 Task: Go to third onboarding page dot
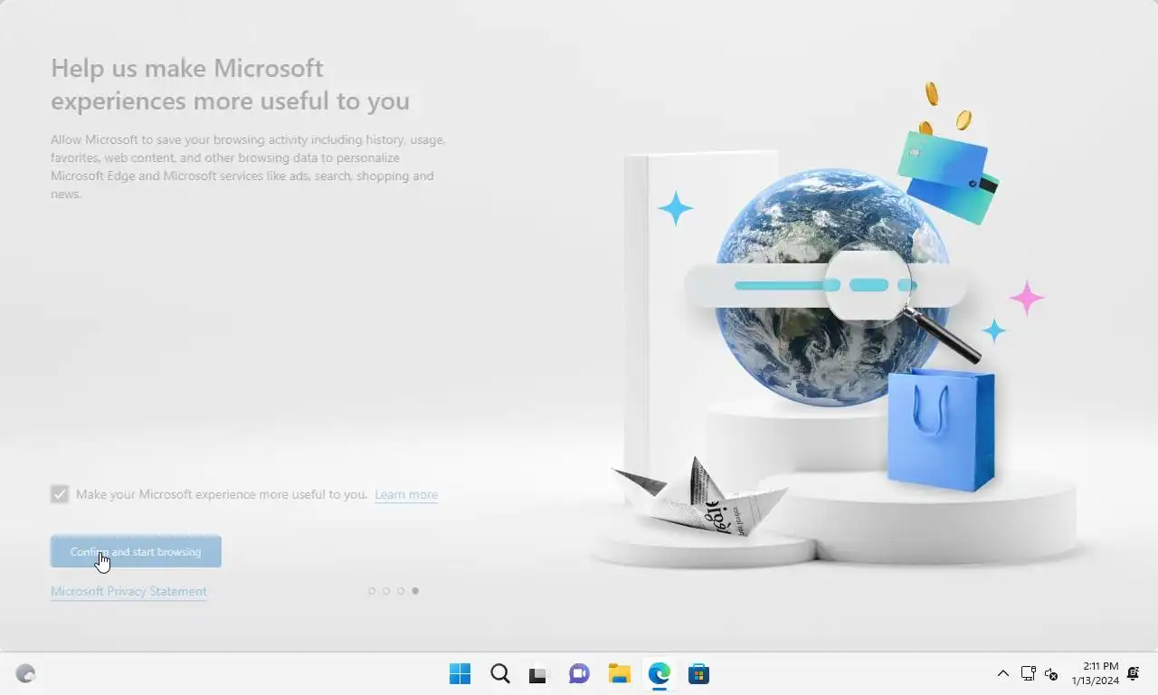(x=401, y=591)
